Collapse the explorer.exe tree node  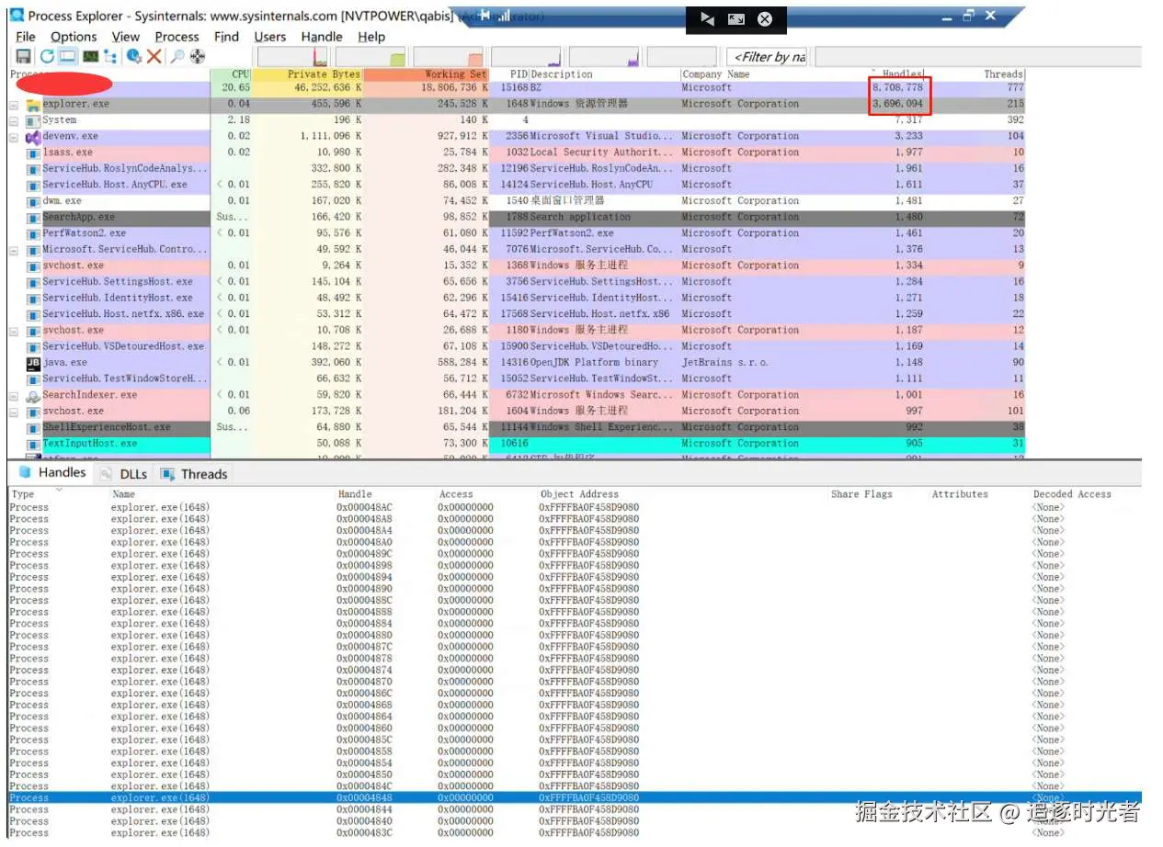14,105
